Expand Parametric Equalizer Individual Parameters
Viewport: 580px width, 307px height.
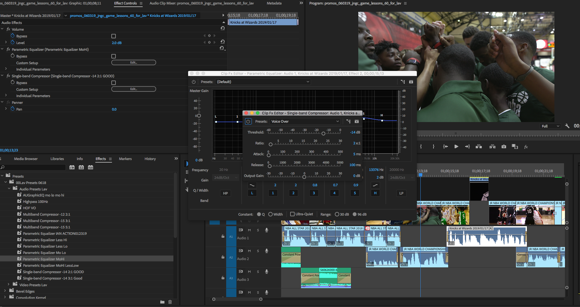click(x=6, y=69)
